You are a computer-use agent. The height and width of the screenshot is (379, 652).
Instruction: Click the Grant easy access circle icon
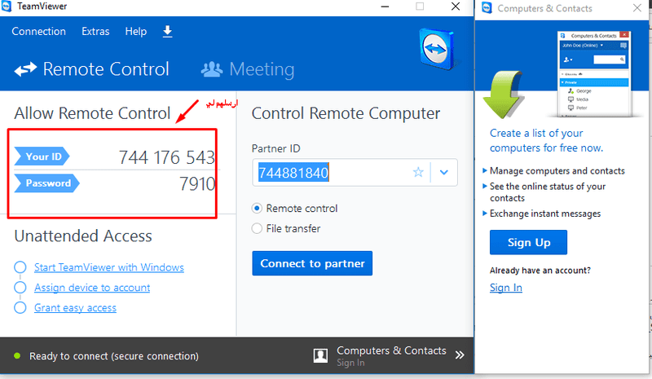20,308
